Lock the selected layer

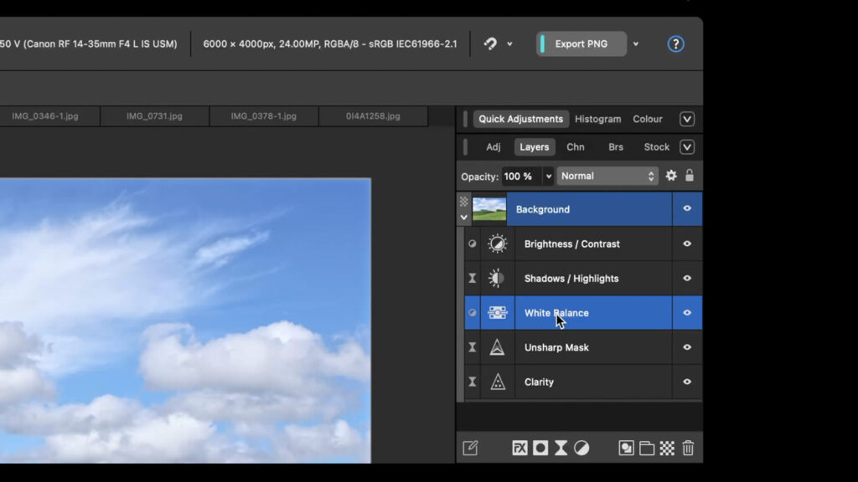point(689,176)
